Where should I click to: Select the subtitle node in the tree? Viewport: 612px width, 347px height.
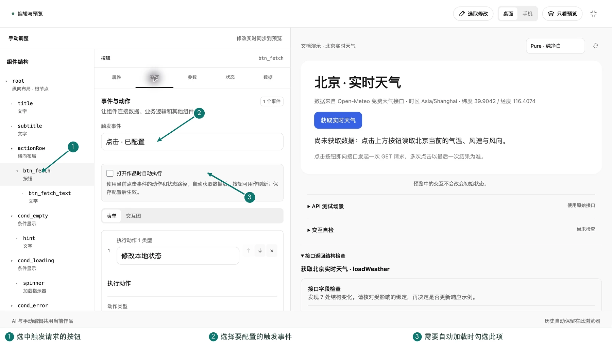point(47,130)
